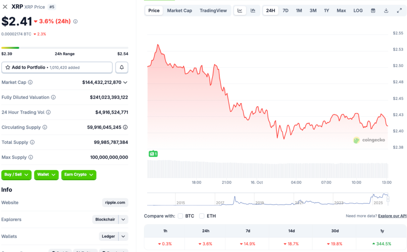Viewport: 407px width, 252px height.
Task: Switch to the TradingView tab
Action: [213, 10]
